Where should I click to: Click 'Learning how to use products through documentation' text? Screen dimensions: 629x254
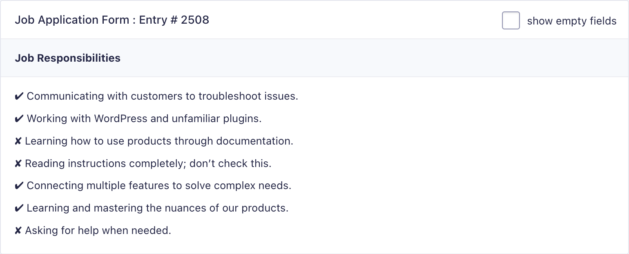coord(159,141)
